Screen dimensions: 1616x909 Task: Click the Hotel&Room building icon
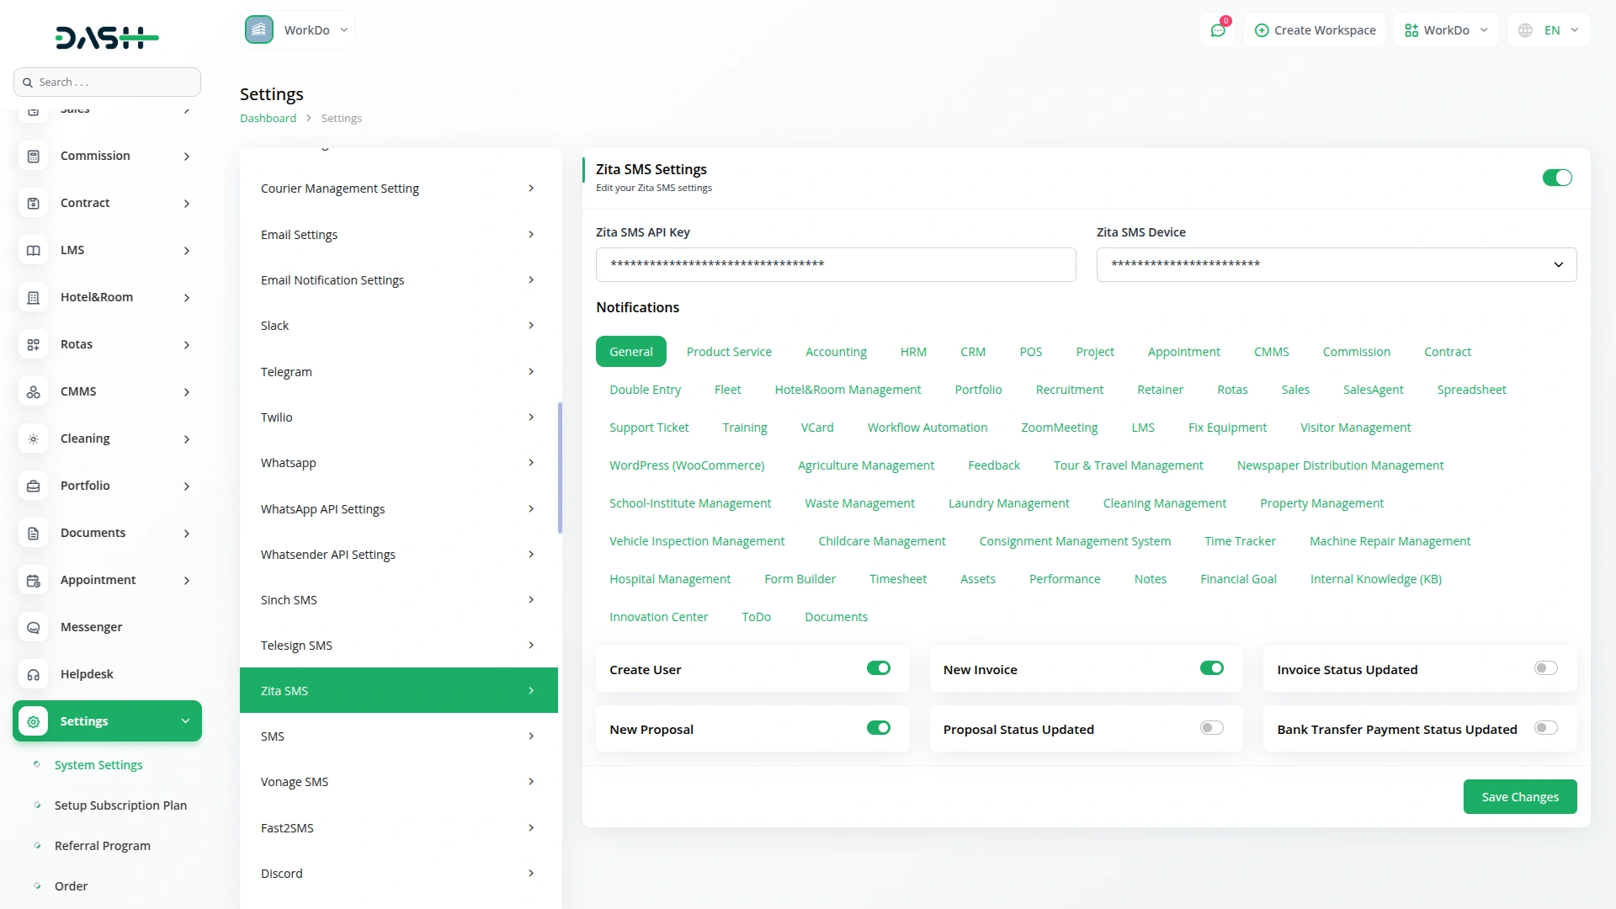click(x=34, y=298)
